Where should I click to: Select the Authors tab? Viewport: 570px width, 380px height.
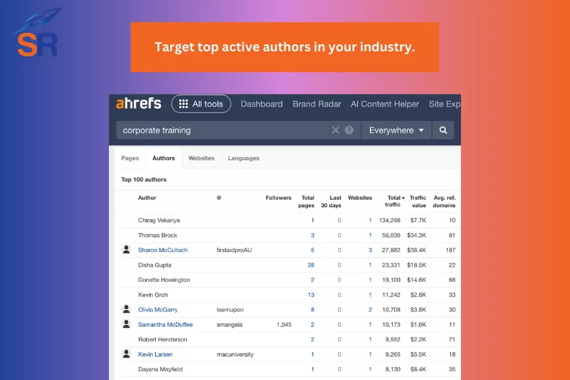[163, 158]
